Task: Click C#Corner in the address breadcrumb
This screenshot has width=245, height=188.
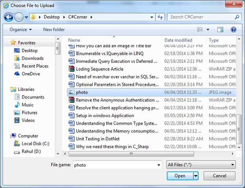Action: tap(77, 17)
